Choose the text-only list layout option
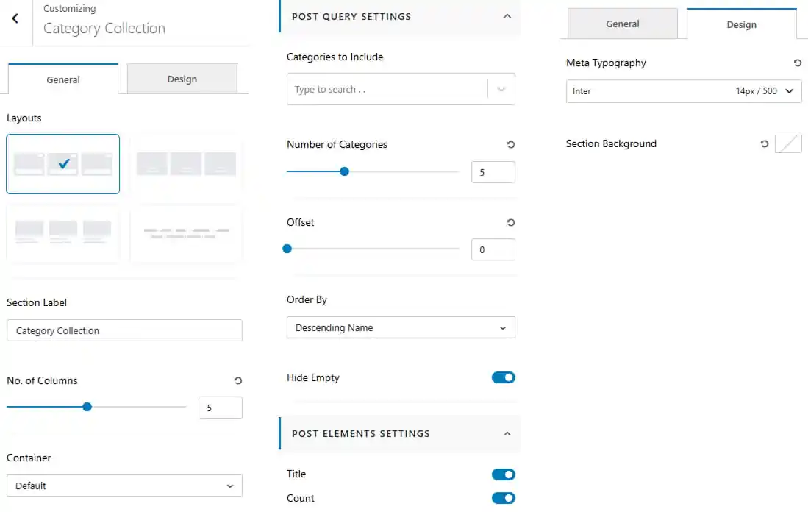Viewport: 808px width, 512px height. click(x=186, y=234)
